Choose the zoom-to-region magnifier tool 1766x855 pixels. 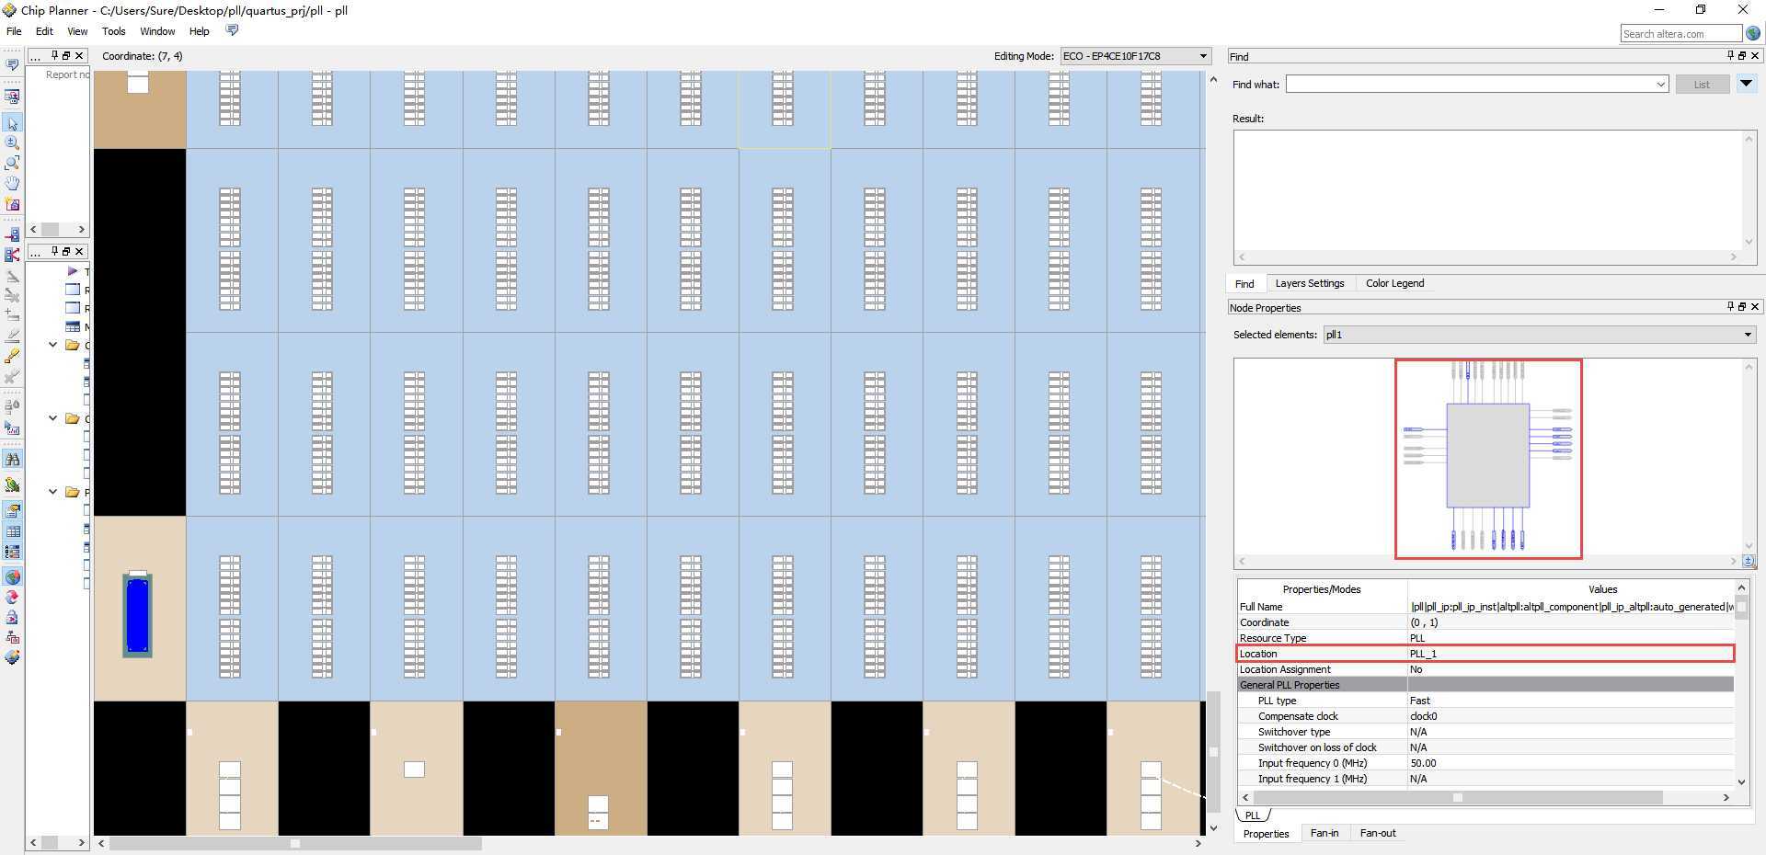pyautogui.click(x=12, y=164)
